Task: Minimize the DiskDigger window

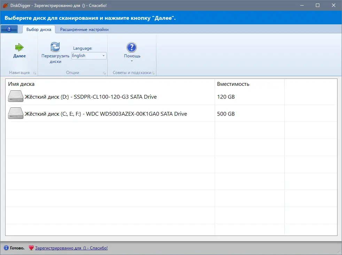Action: pos(302,5)
